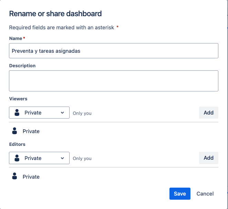This screenshot has height=209, width=228.
Task: Save the dashboard changes
Action: (180, 193)
